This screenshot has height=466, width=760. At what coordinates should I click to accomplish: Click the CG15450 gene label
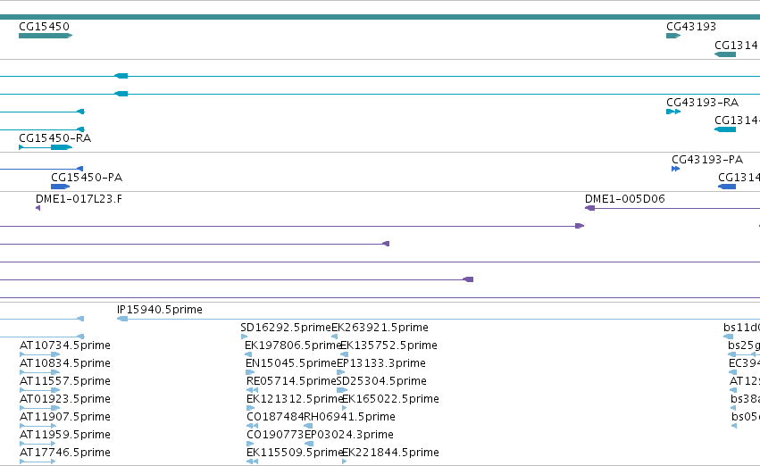tap(44, 27)
